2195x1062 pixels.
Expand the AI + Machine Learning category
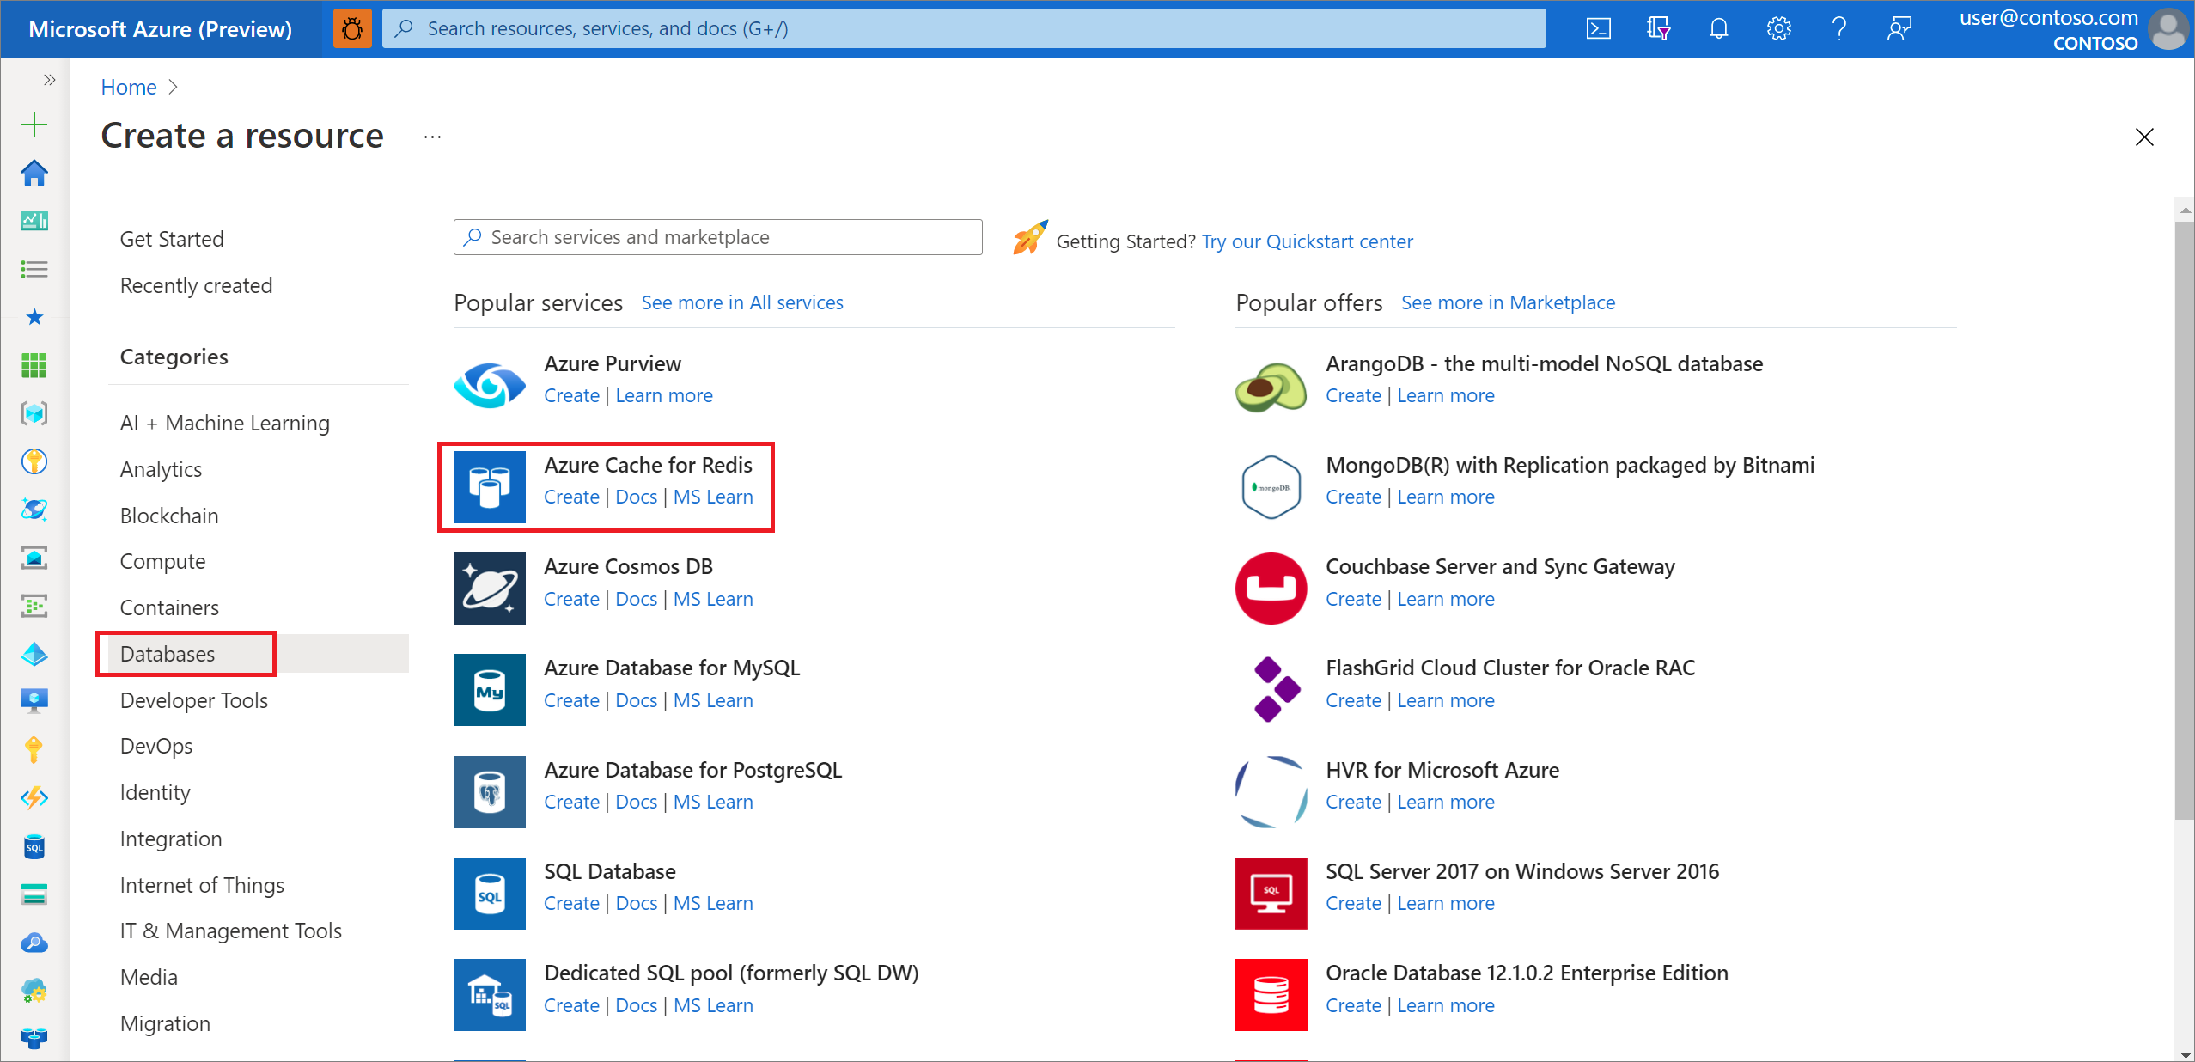(x=223, y=423)
